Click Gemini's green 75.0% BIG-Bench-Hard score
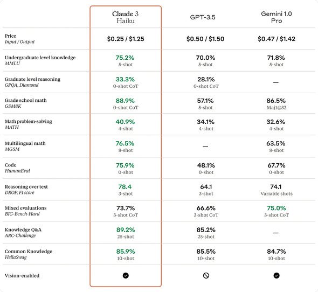The width and height of the screenshot is (318, 292). pos(276,208)
